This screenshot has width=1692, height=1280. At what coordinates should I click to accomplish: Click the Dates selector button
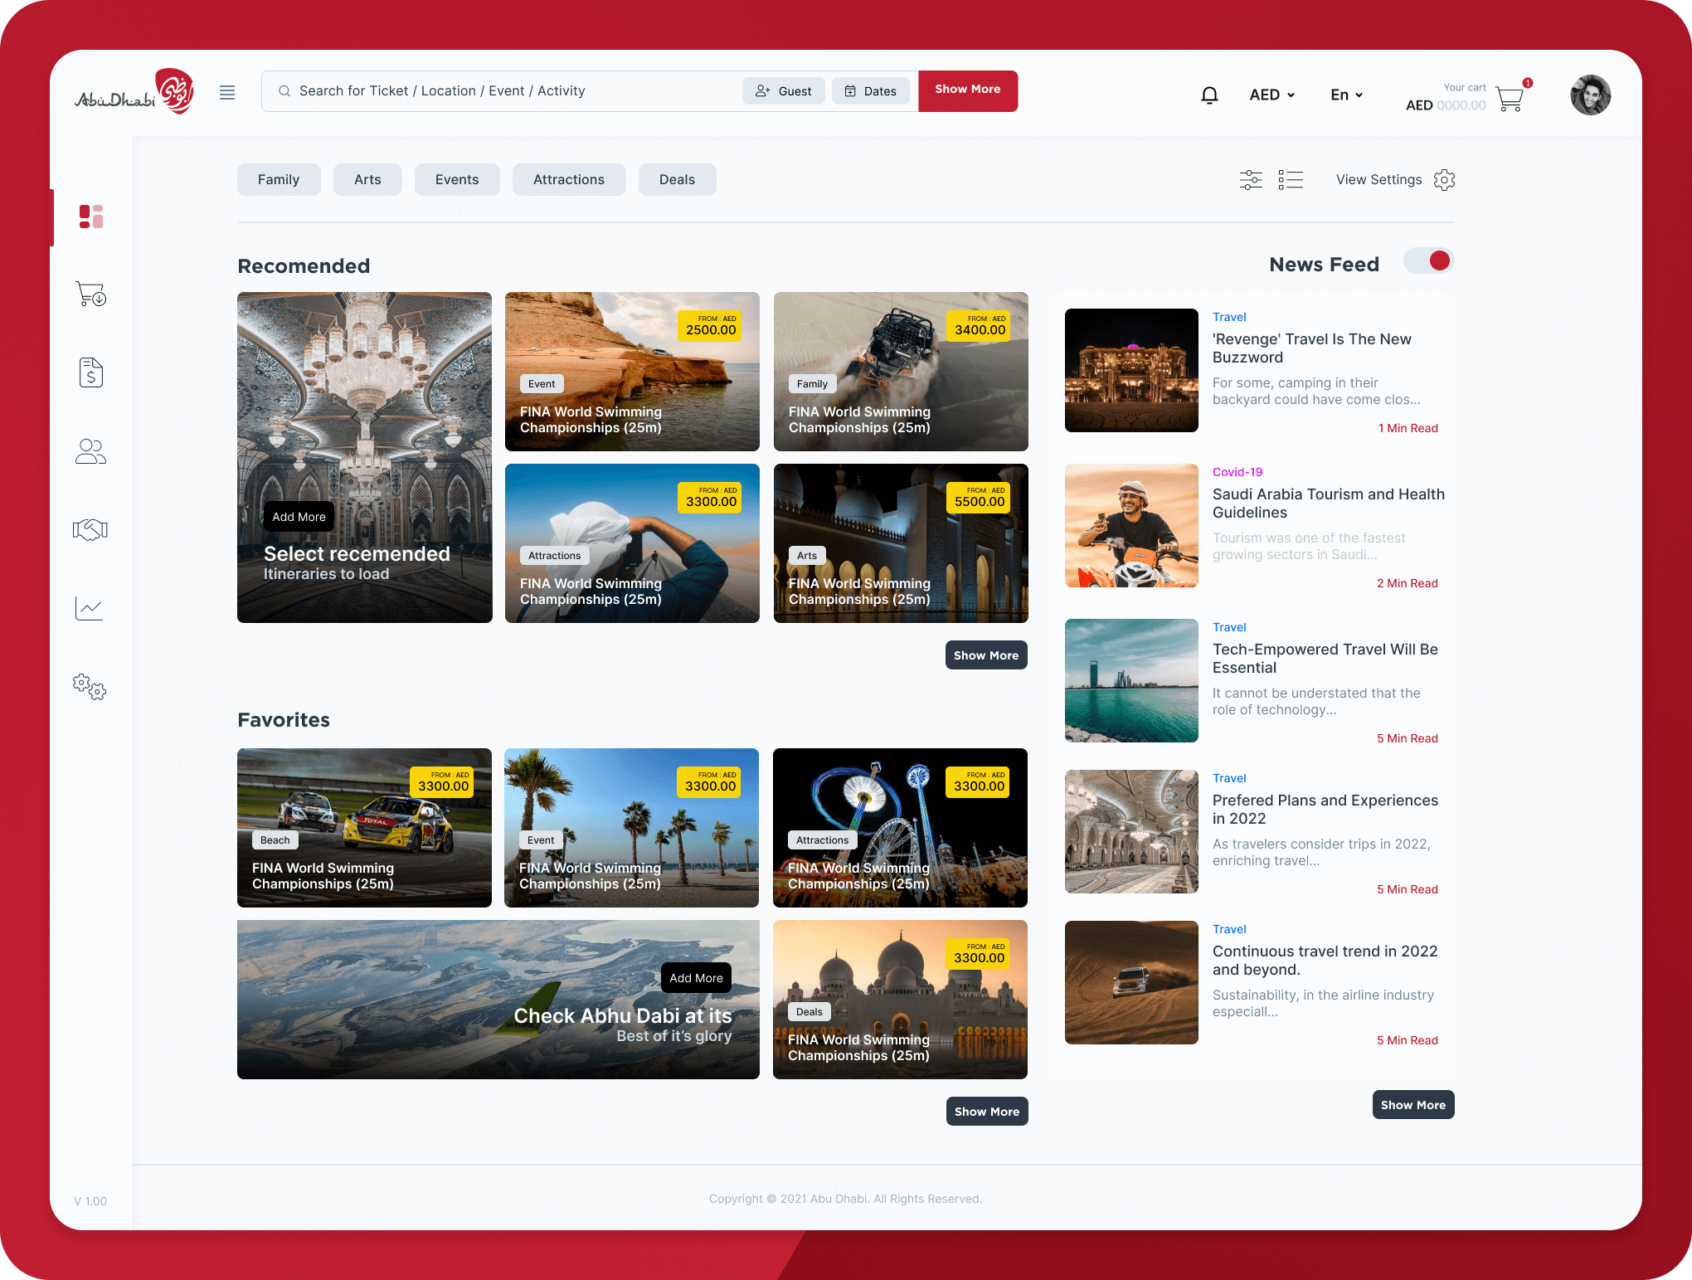[871, 91]
